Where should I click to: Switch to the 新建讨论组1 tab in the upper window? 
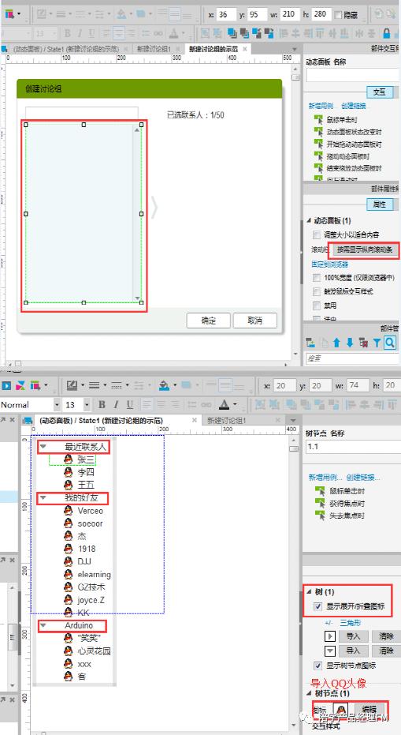tap(154, 49)
